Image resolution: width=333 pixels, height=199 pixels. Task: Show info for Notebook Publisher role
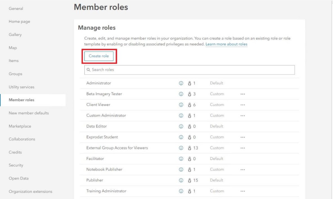click(181, 170)
